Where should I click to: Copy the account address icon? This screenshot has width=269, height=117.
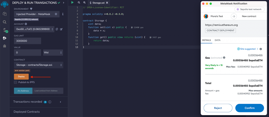coord(57,29)
